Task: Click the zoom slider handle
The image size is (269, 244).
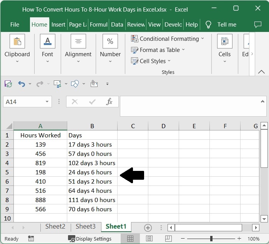Action: (x=211, y=239)
